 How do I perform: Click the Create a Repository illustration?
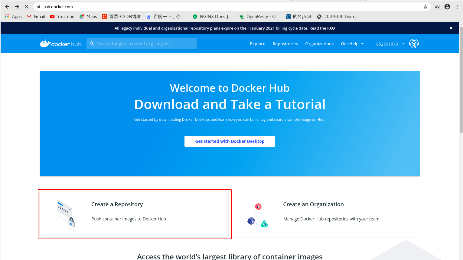tap(66, 215)
